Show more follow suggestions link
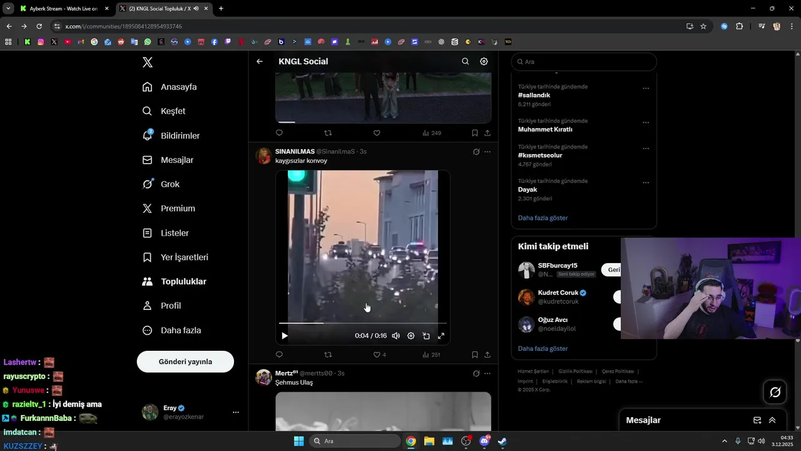 [x=543, y=348]
